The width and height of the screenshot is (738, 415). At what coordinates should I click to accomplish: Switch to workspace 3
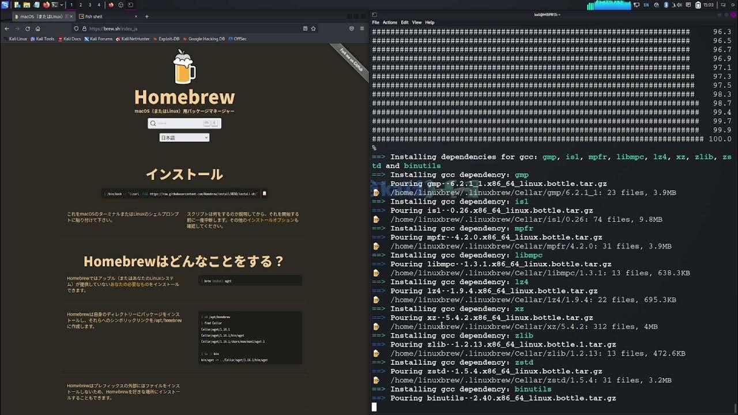(x=90, y=5)
